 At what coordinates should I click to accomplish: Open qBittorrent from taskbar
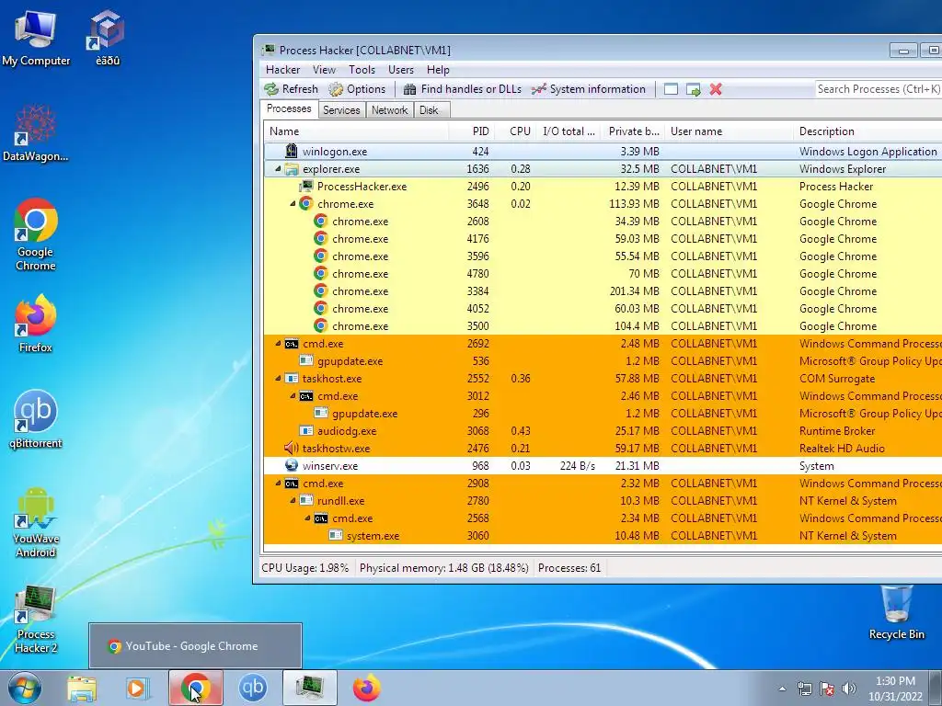[x=253, y=688]
